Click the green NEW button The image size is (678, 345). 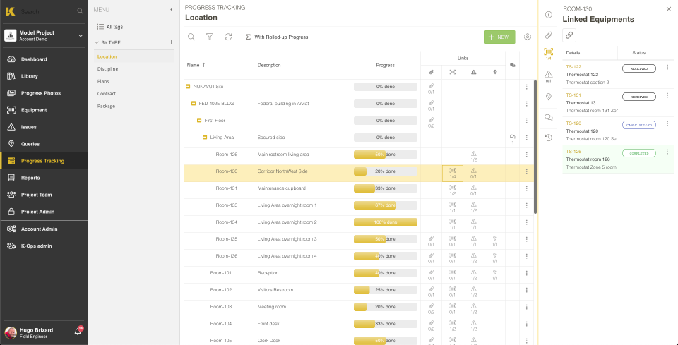499,37
